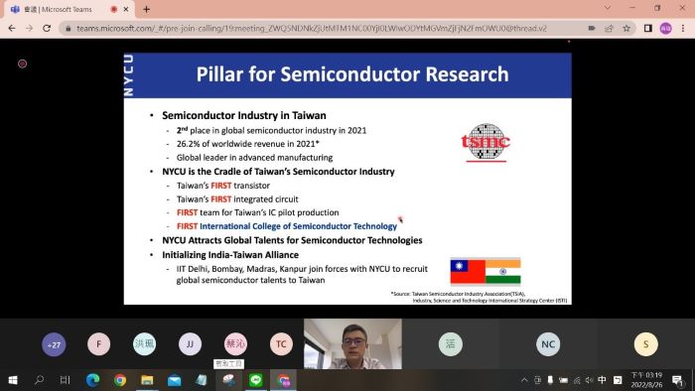The image size is (695, 391).
Task: Click the presenter's video thumbnail
Action: point(352,343)
